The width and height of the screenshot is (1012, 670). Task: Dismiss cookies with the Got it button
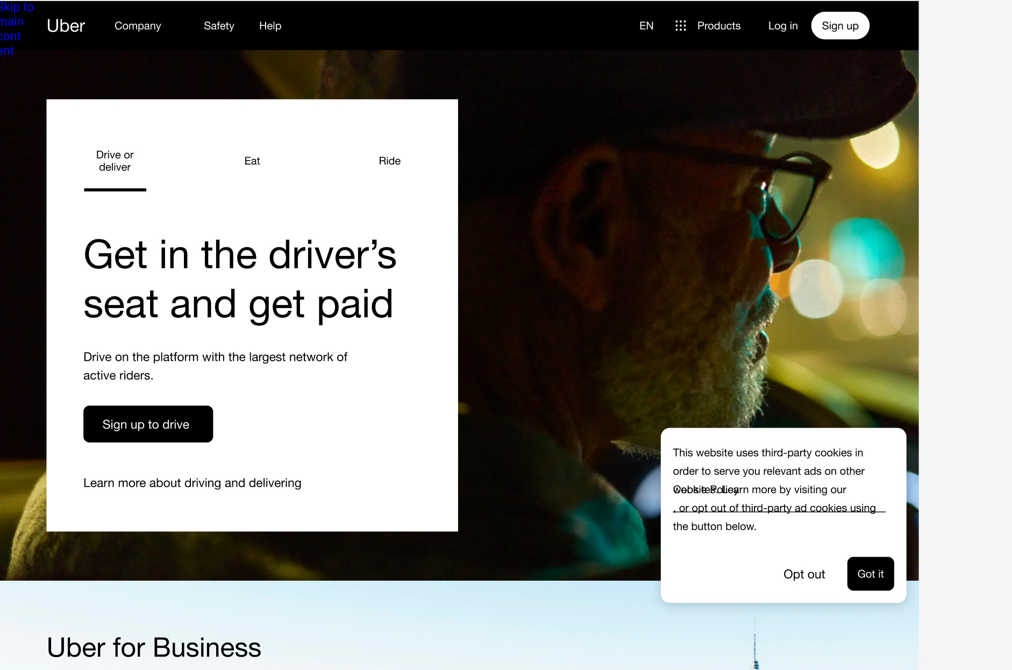point(870,574)
